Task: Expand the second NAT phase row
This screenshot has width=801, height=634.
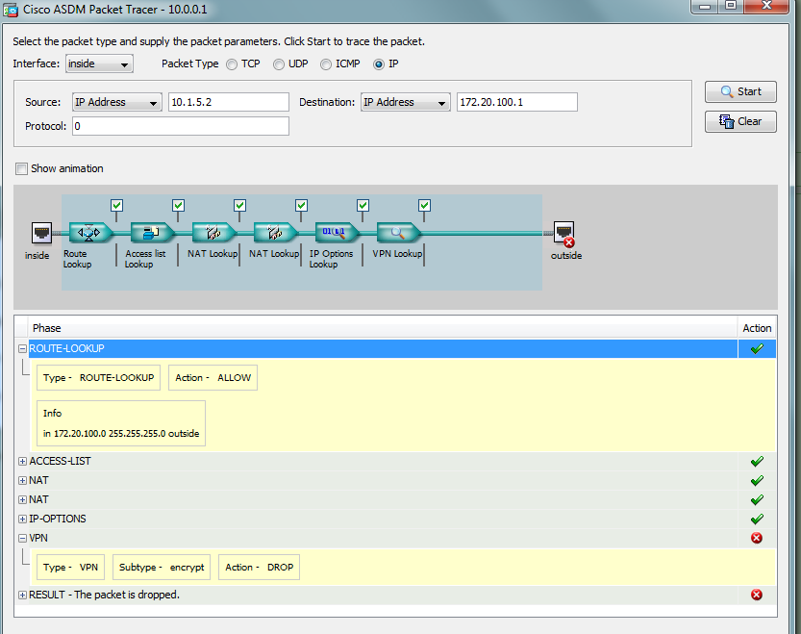Action: coord(22,499)
